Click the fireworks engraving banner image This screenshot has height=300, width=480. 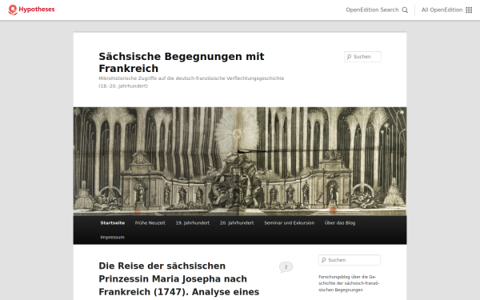[240, 162]
